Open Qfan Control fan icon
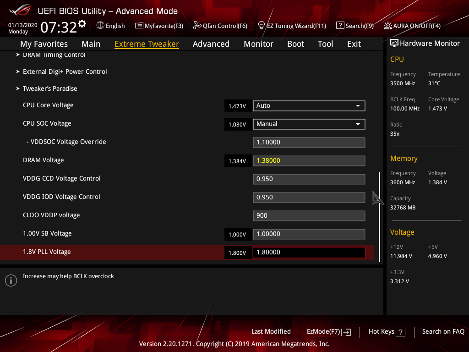The width and height of the screenshot is (469, 352). pos(197,26)
